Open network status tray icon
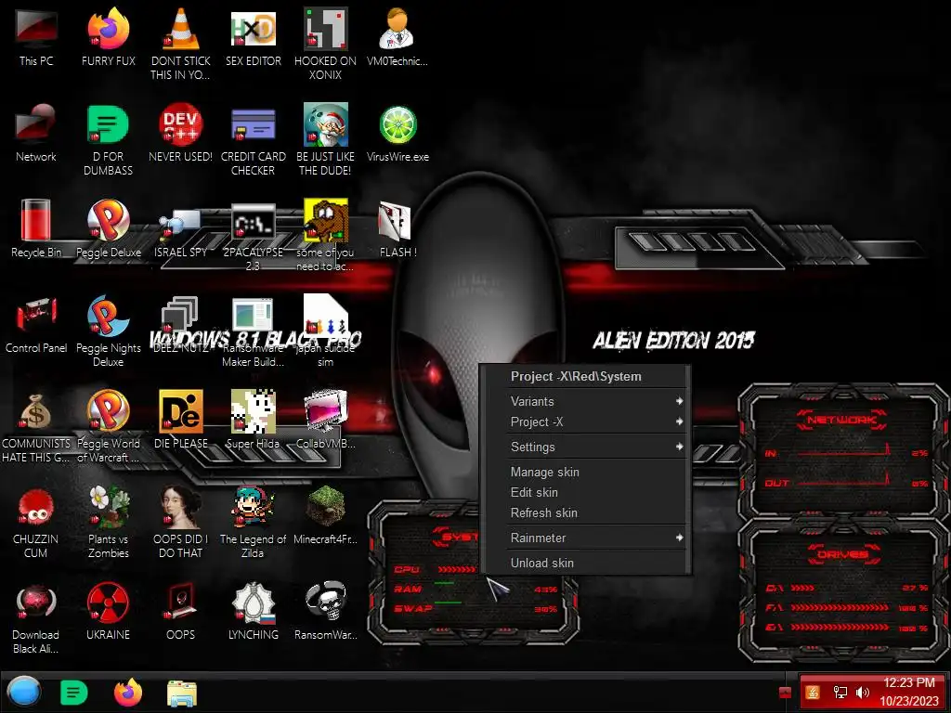This screenshot has width=951, height=713. 840,692
